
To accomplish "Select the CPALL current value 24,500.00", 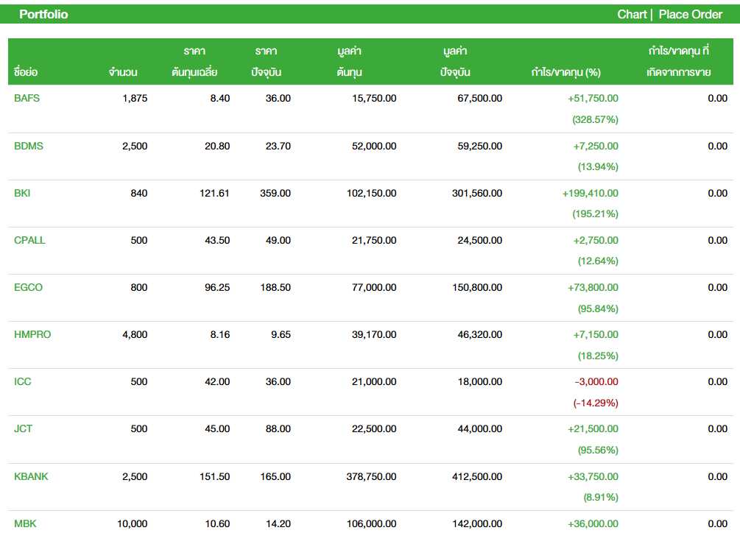I will (480, 240).
